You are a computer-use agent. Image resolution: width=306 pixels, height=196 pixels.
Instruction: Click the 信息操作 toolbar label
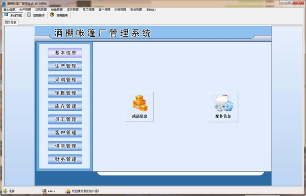click(x=39, y=15)
